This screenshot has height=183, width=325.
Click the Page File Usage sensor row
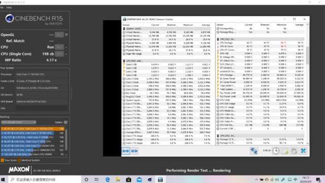tap(167, 54)
